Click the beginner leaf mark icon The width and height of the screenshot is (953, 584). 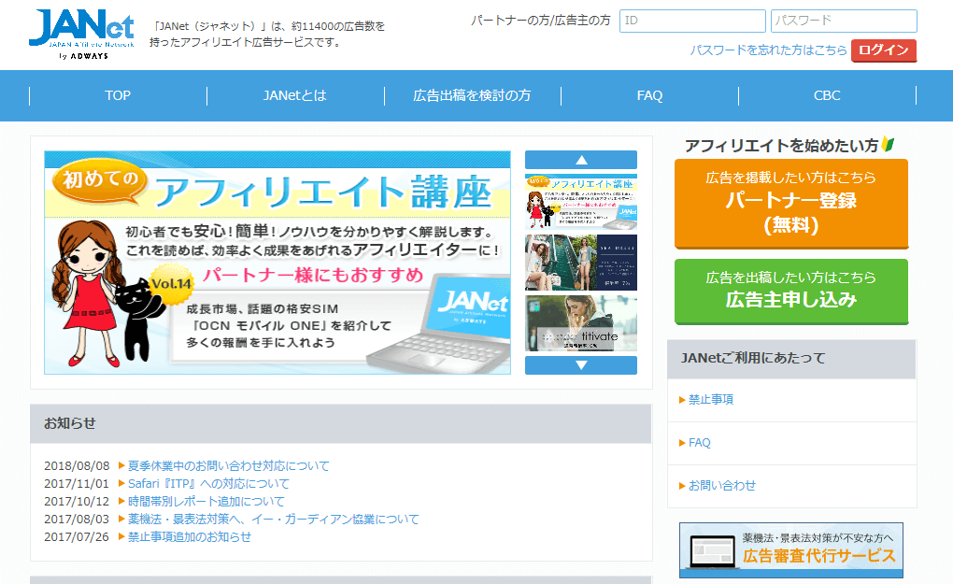pyautogui.click(x=888, y=145)
